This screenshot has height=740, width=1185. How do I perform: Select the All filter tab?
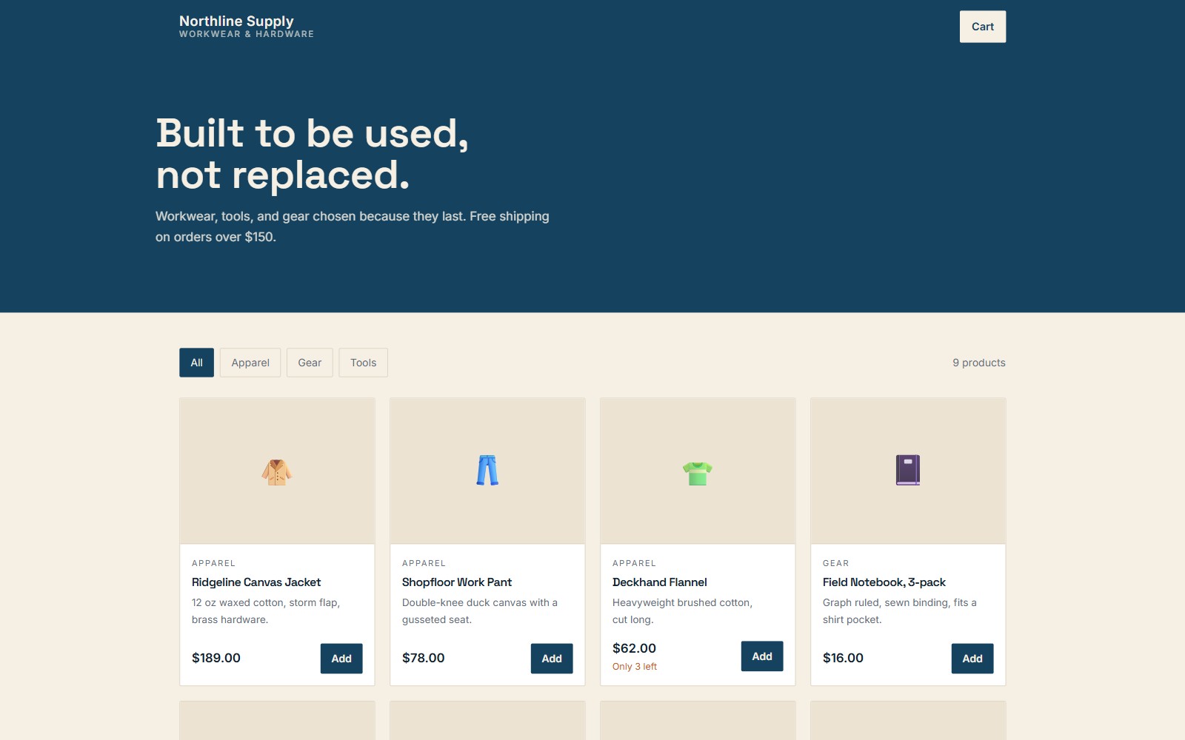pos(196,363)
